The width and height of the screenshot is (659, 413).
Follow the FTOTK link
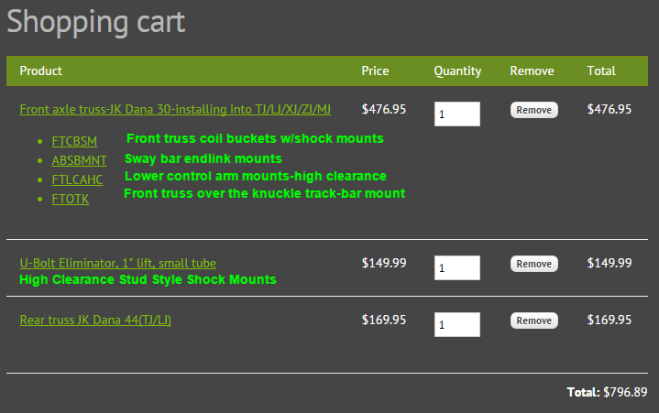71,199
